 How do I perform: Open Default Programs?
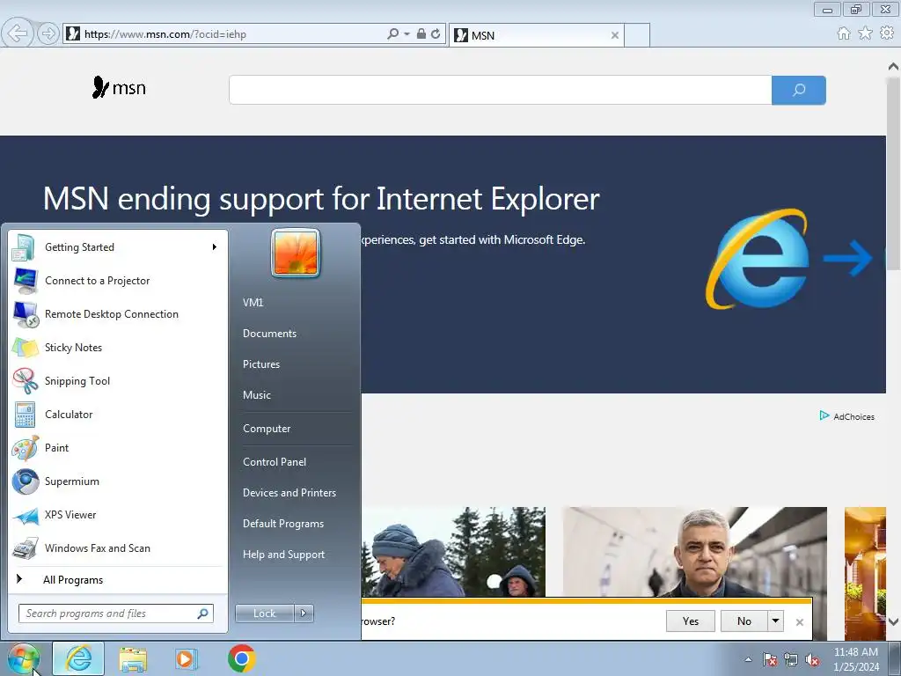point(283,524)
